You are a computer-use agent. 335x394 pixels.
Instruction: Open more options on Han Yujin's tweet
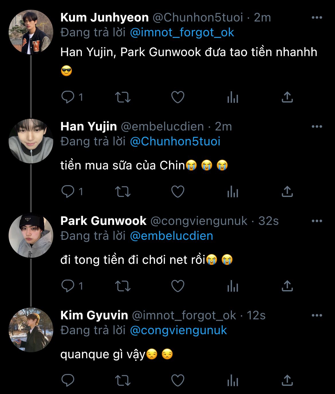pyautogui.click(x=317, y=126)
